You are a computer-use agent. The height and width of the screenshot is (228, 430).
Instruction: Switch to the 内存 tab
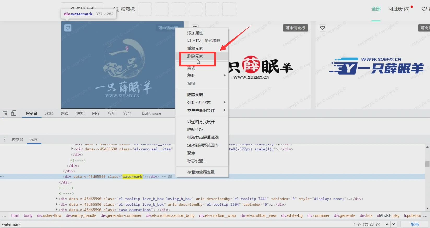coord(96,113)
